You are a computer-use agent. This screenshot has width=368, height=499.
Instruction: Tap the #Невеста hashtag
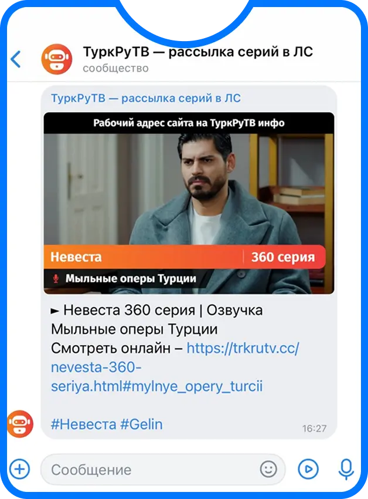point(84,424)
